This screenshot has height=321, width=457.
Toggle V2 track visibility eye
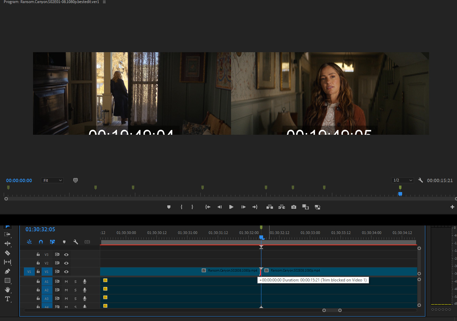[x=66, y=263]
